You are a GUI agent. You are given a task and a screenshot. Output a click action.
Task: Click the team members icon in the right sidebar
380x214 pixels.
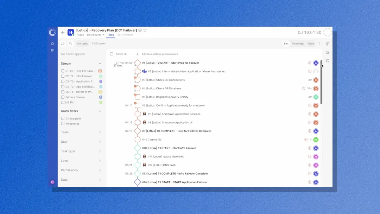click(327, 52)
